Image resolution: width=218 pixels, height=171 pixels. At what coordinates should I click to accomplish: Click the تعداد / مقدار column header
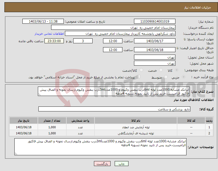click(52, 121)
